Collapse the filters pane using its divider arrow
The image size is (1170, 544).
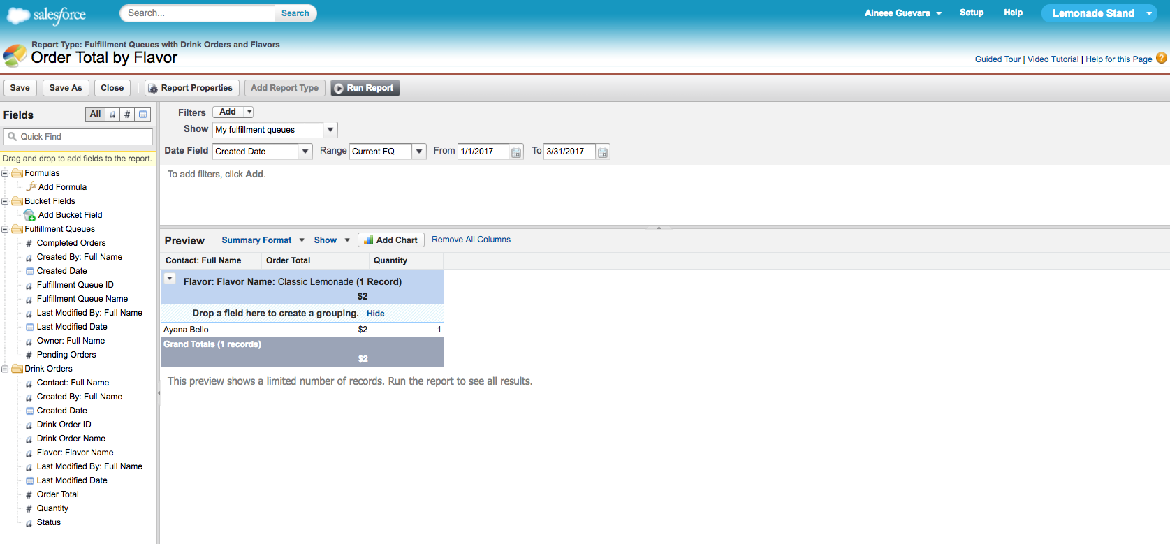pos(659,227)
